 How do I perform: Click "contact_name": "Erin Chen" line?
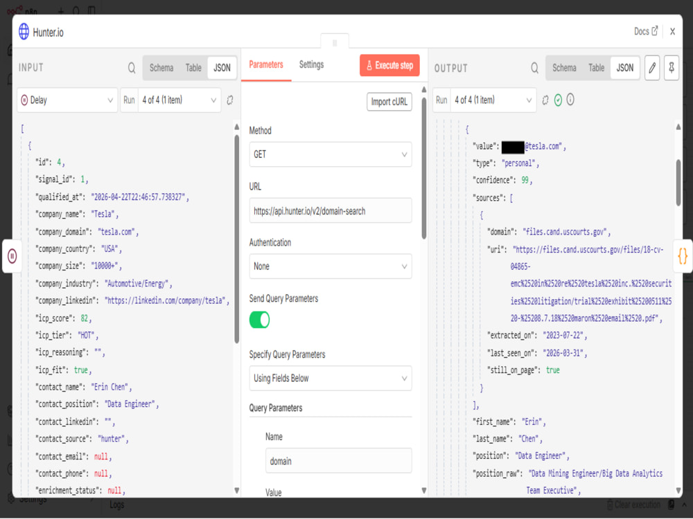coord(84,388)
